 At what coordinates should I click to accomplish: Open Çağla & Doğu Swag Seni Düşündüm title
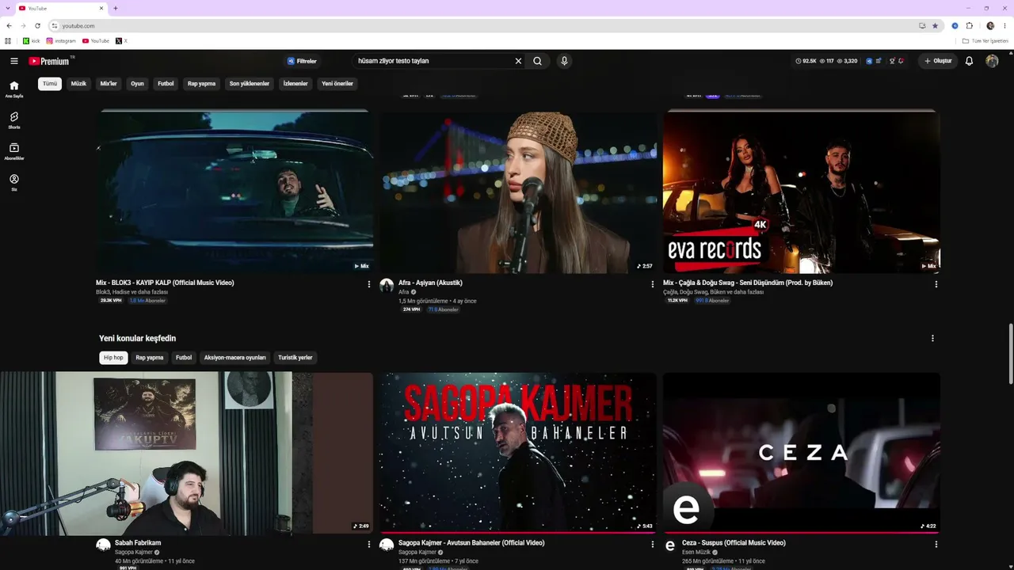[x=748, y=283]
